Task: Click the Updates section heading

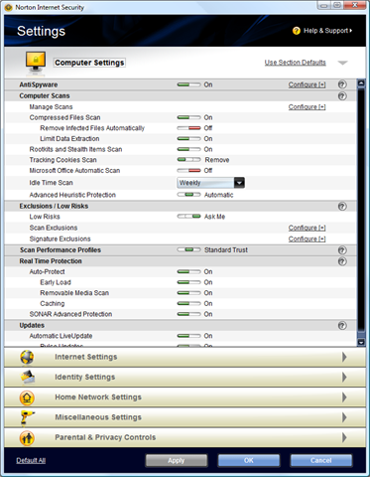Action: pyautogui.click(x=32, y=326)
